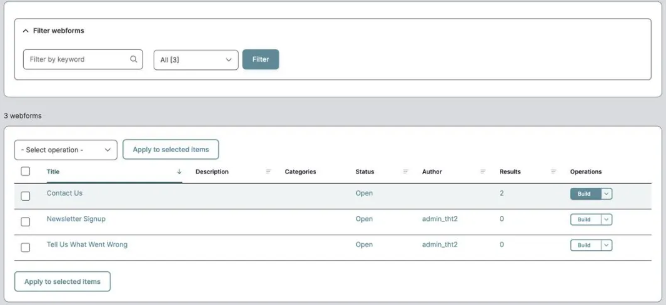
Task: Check the Contact Us row checkbox
Action: tap(26, 196)
